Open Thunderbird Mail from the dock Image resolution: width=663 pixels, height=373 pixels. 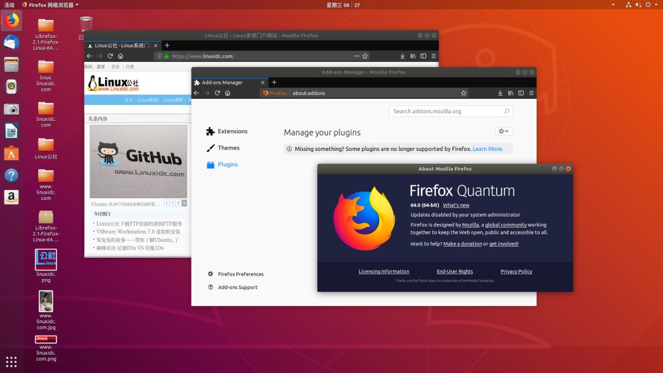(x=12, y=43)
